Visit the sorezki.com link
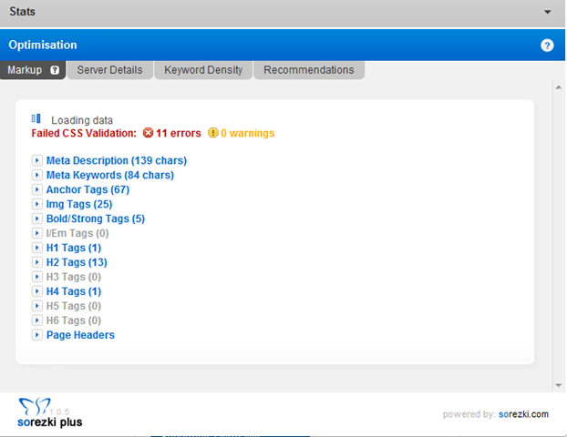This screenshot has width=567, height=437. (523, 414)
